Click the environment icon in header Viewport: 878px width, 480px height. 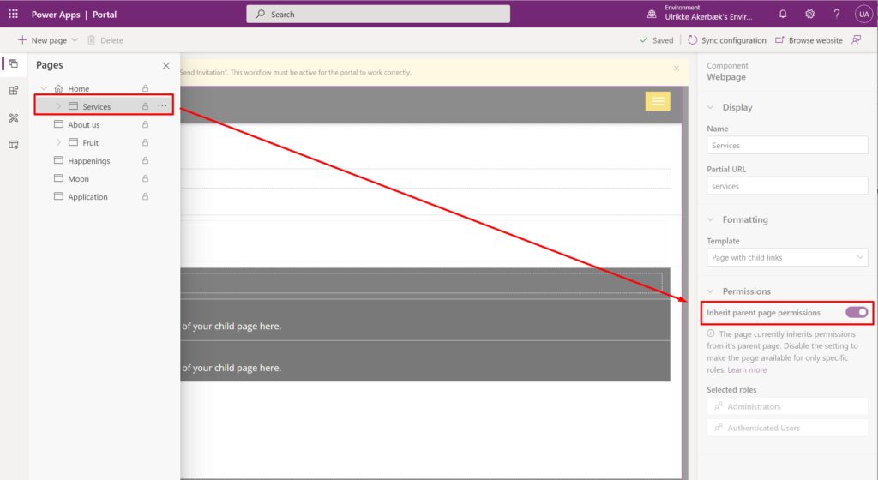652,15
